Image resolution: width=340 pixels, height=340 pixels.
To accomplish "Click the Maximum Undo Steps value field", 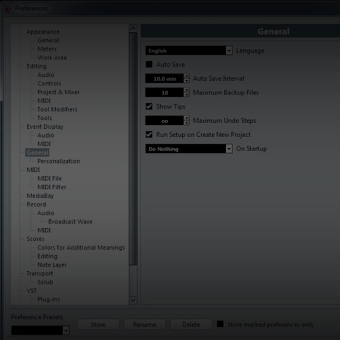I will [x=164, y=121].
